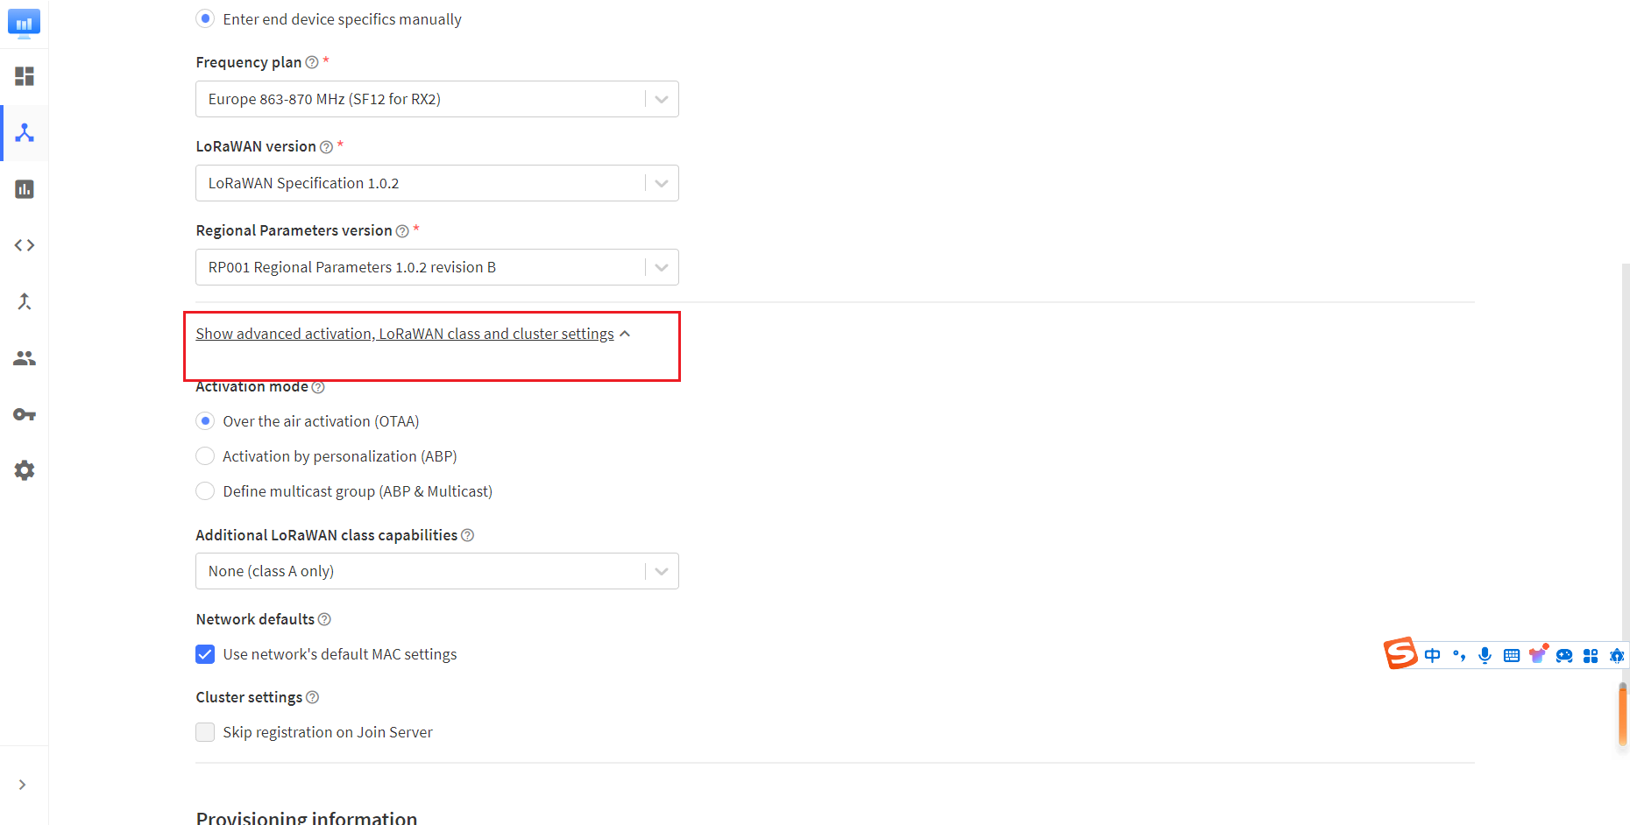The image size is (1630, 825).
Task: Click the End devices sidebar icon
Action: (25, 133)
